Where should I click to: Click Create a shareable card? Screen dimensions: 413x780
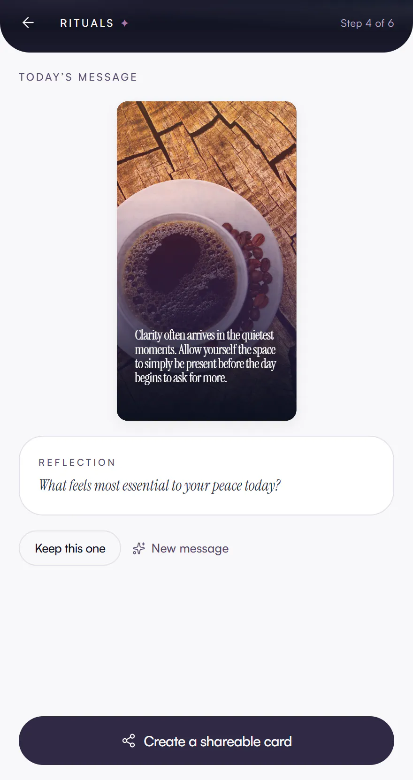click(x=206, y=741)
